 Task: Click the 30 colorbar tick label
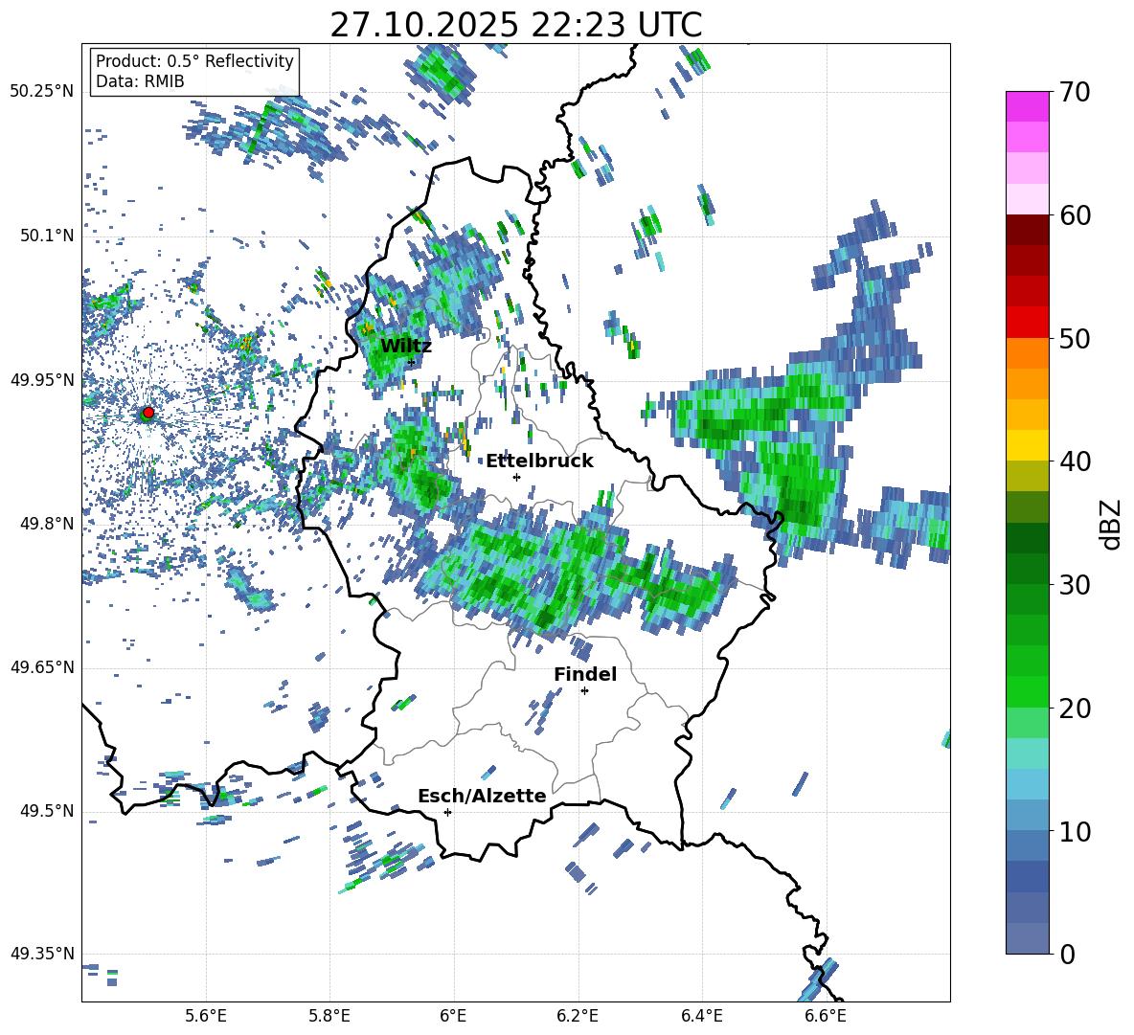tap(1075, 585)
